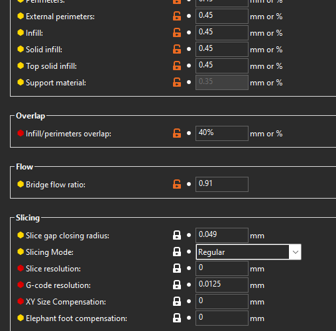Click the Slice gap closing radius field
This screenshot has width=336, height=331.
click(222, 236)
